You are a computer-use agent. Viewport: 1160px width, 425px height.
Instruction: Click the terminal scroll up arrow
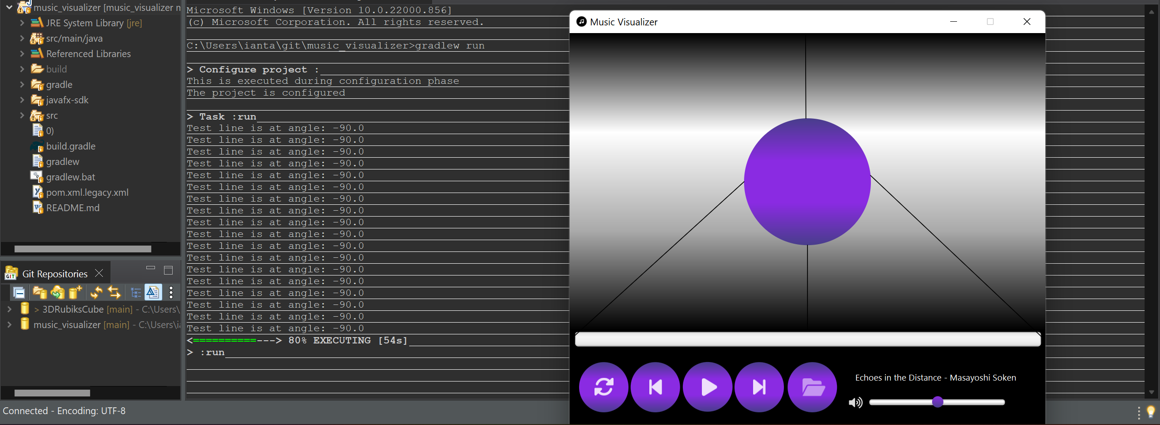click(1151, 12)
